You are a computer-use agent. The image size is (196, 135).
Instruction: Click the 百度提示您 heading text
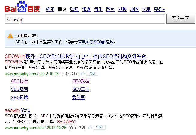point(27,36)
